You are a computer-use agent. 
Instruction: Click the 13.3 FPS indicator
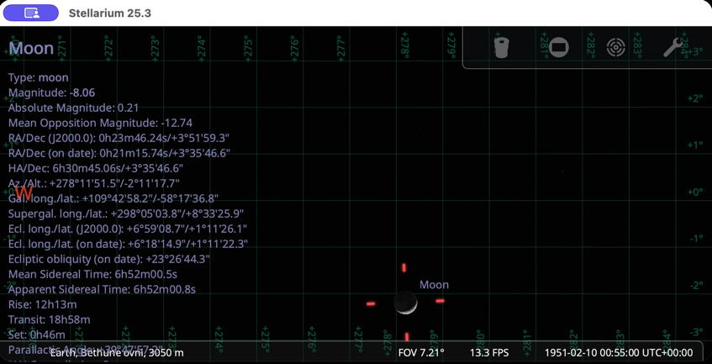click(489, 352)
